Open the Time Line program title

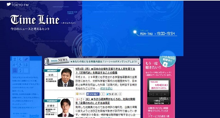tap(35, 20)
